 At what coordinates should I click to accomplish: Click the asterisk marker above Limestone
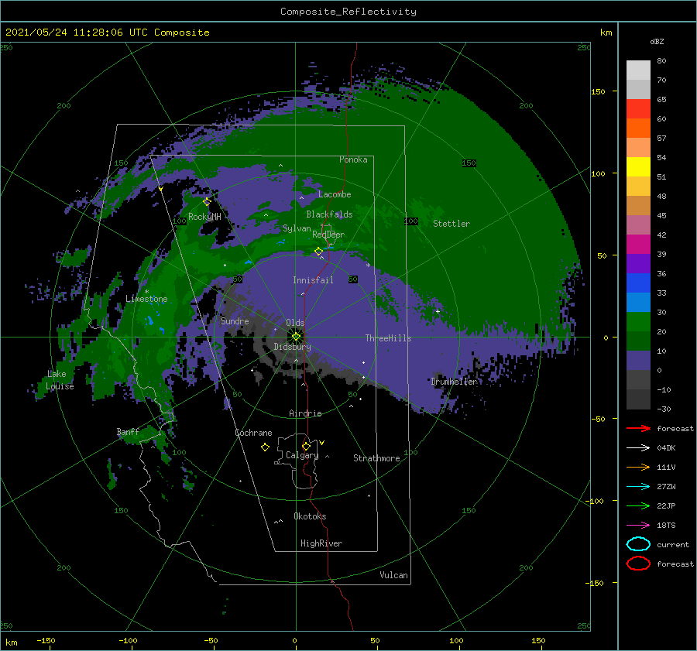[146, 292]
